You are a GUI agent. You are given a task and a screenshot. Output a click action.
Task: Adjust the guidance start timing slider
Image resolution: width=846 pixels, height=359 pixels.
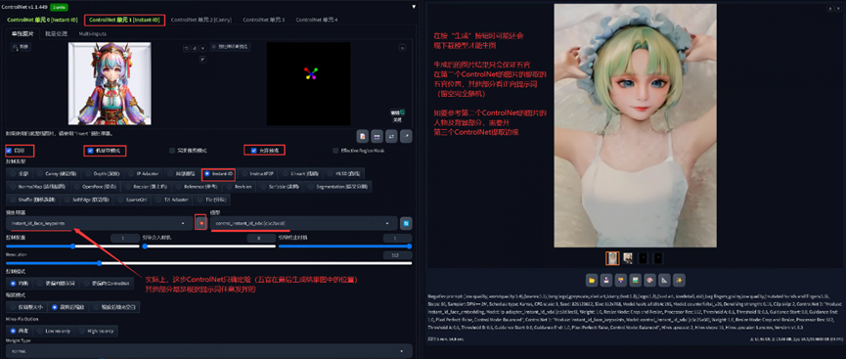coord(208,247)
